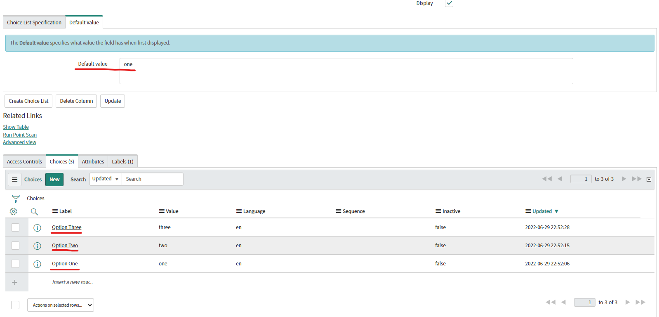The height and width of the screenshot is (317, 659).
Task: Open the Access Controls tab
Action: [x=24, y=162]
